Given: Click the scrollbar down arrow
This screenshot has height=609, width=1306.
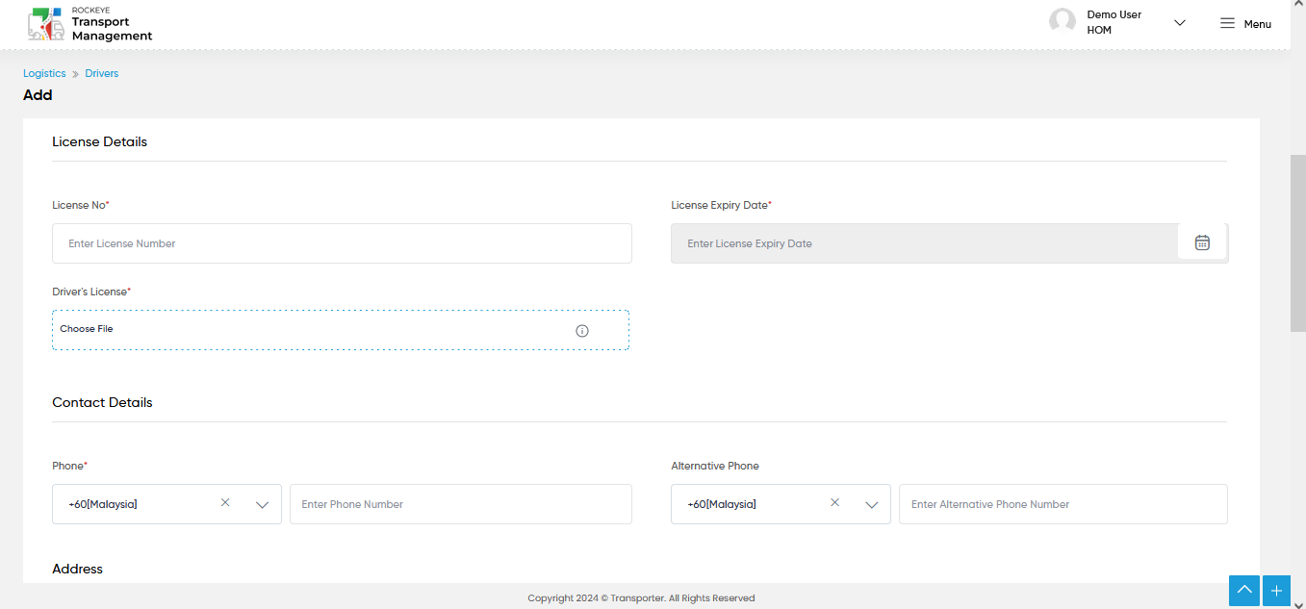Looking at the screenshot, I should pos(1298,603).
